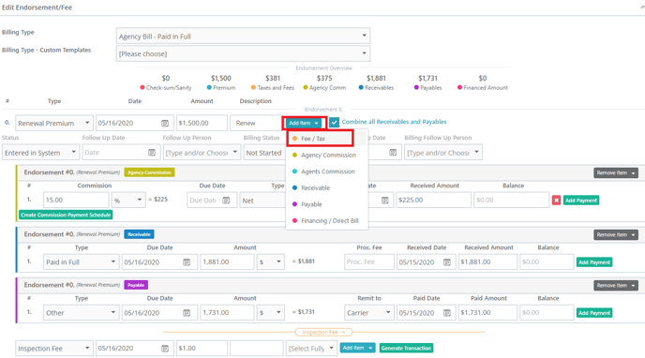
Task: Click the 15.00 commission field
Action: 76,201
